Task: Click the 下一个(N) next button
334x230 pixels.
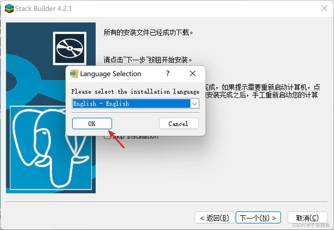Action: pos(258,218)
